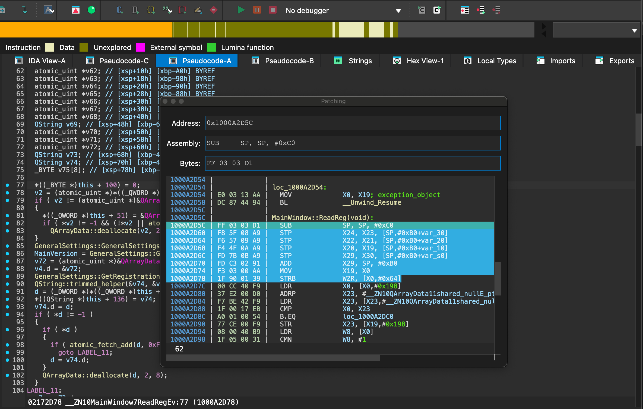Viewport: 643px width, 409px height.
Task: Select the 1000A2D88 CMP X0, X23 row
Action: click(x=330, y=309)
